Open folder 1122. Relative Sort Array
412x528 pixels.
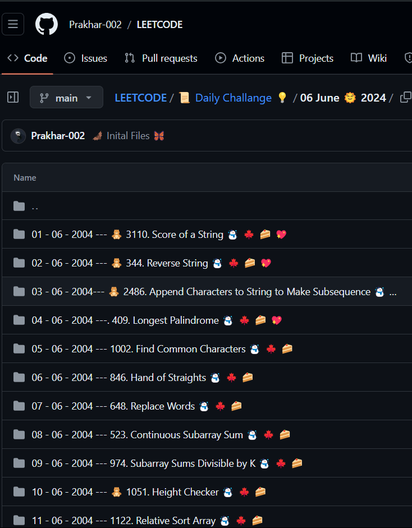(147, 521)
